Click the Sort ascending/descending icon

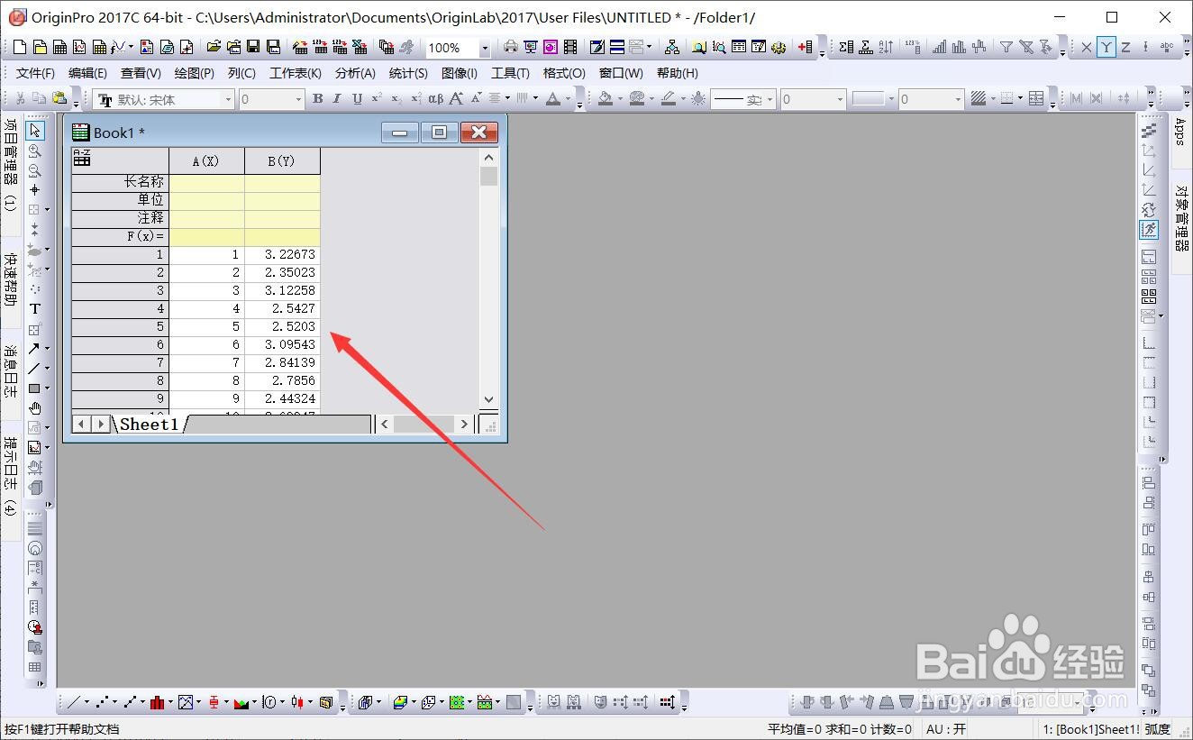tap(886, 47)
